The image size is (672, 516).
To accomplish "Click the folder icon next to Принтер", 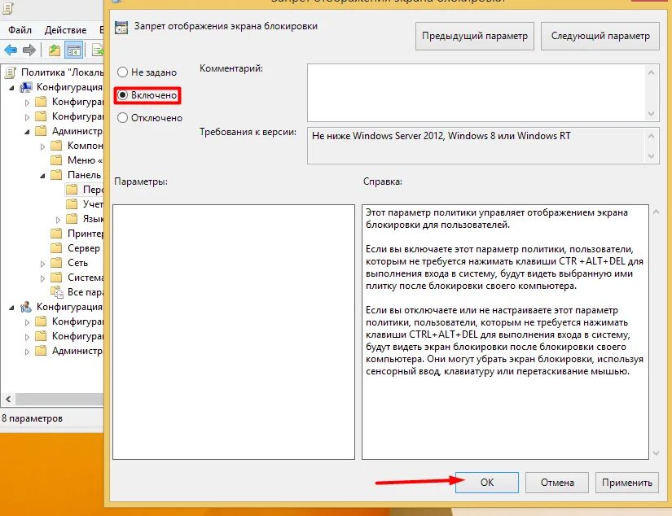I will [x=56, y=234].
